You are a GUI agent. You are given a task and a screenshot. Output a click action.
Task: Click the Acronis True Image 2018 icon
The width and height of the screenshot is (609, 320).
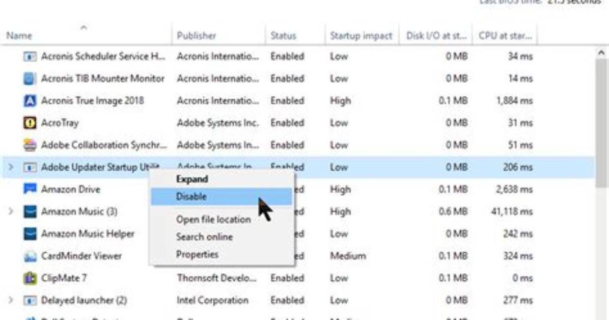click(x=30, y=101)
